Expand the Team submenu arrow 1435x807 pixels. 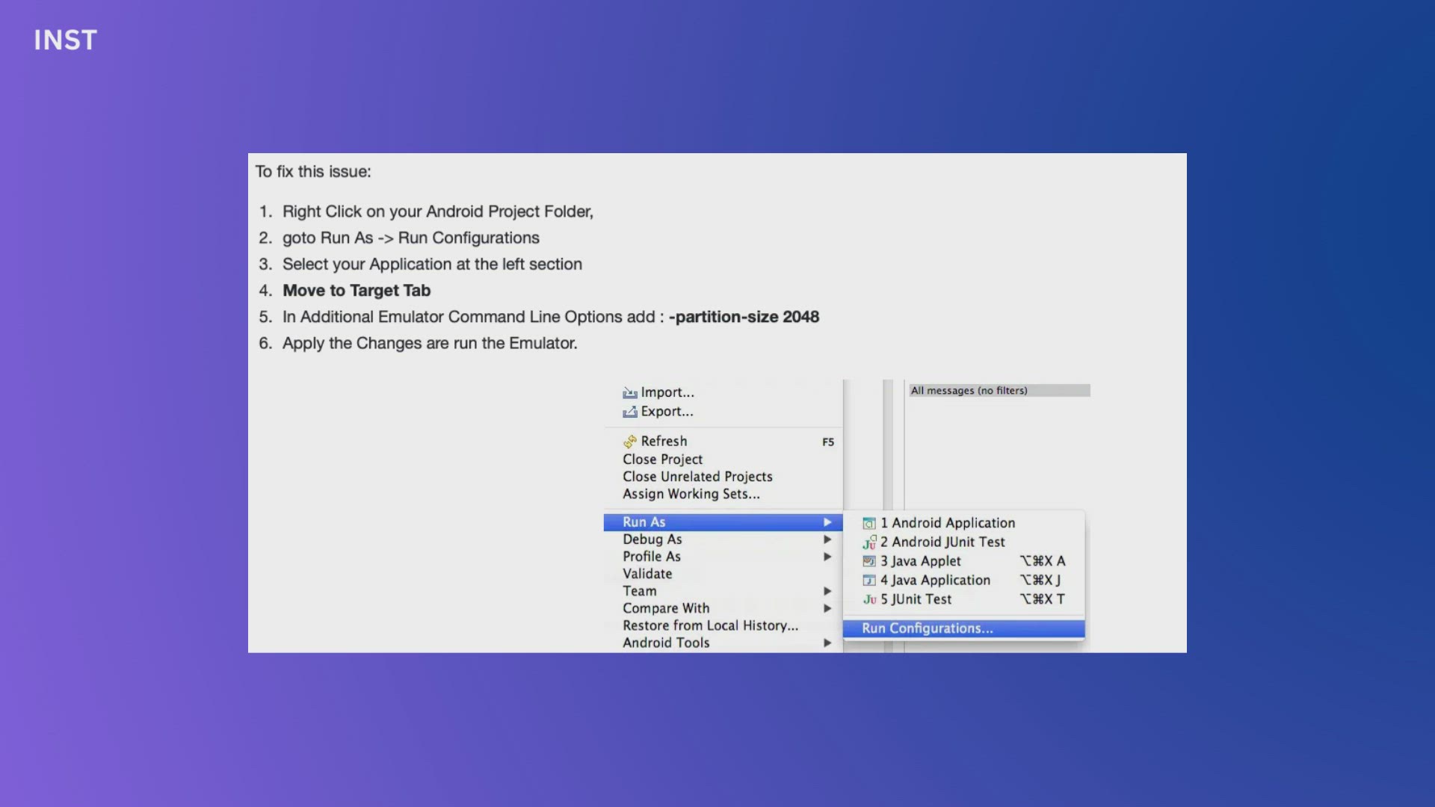coord(827,591)
